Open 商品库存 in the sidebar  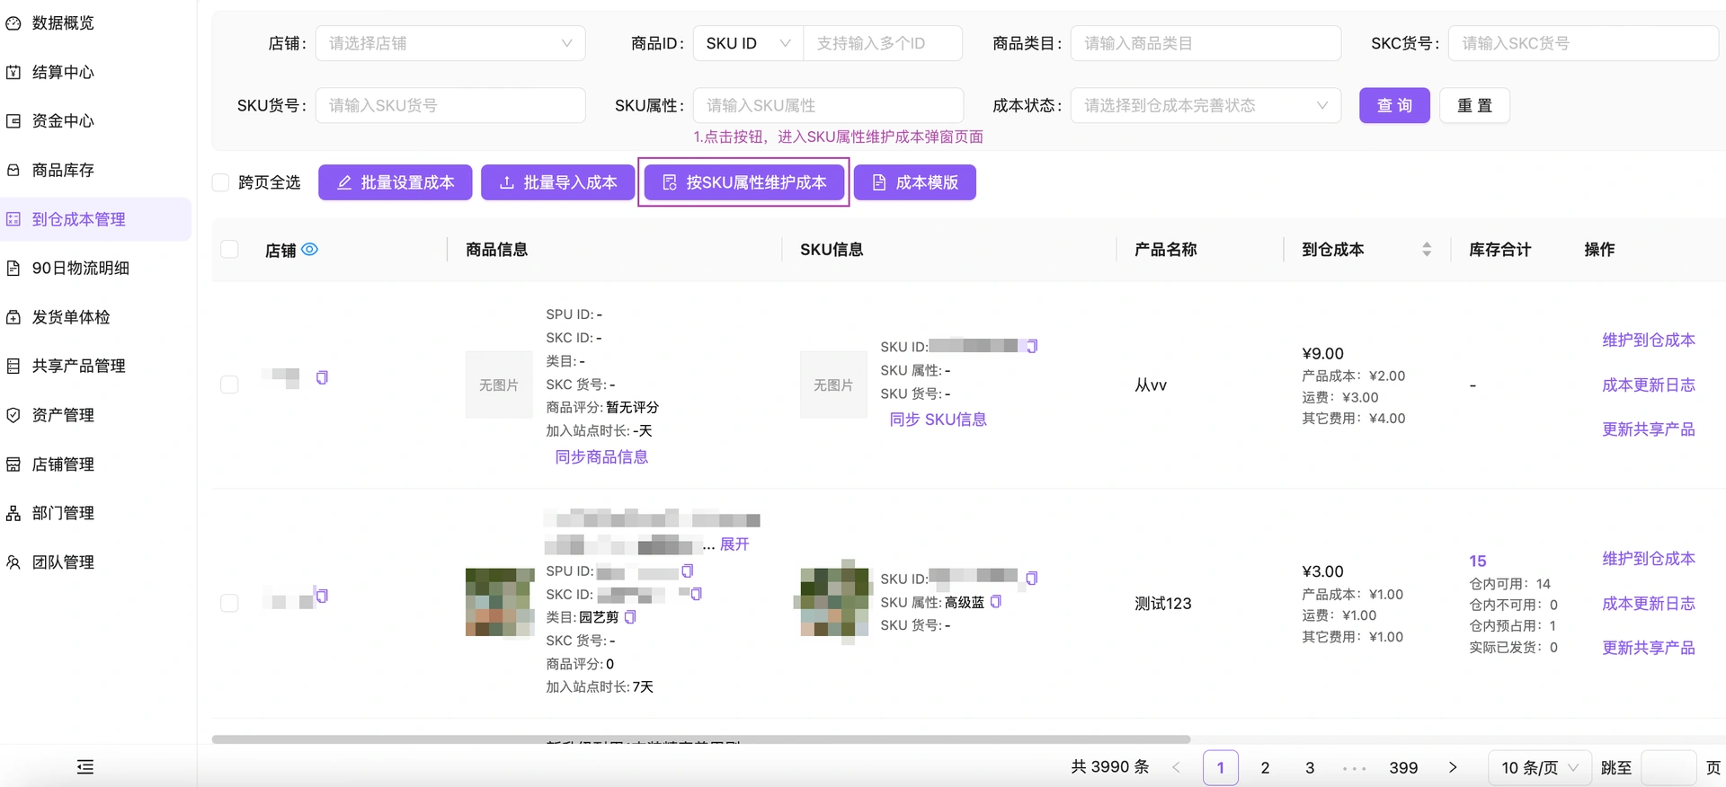tap(62, 170)
